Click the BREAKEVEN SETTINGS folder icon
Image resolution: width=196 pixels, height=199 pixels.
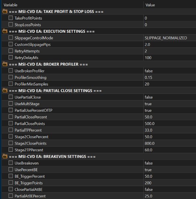[x=5, y=156]
